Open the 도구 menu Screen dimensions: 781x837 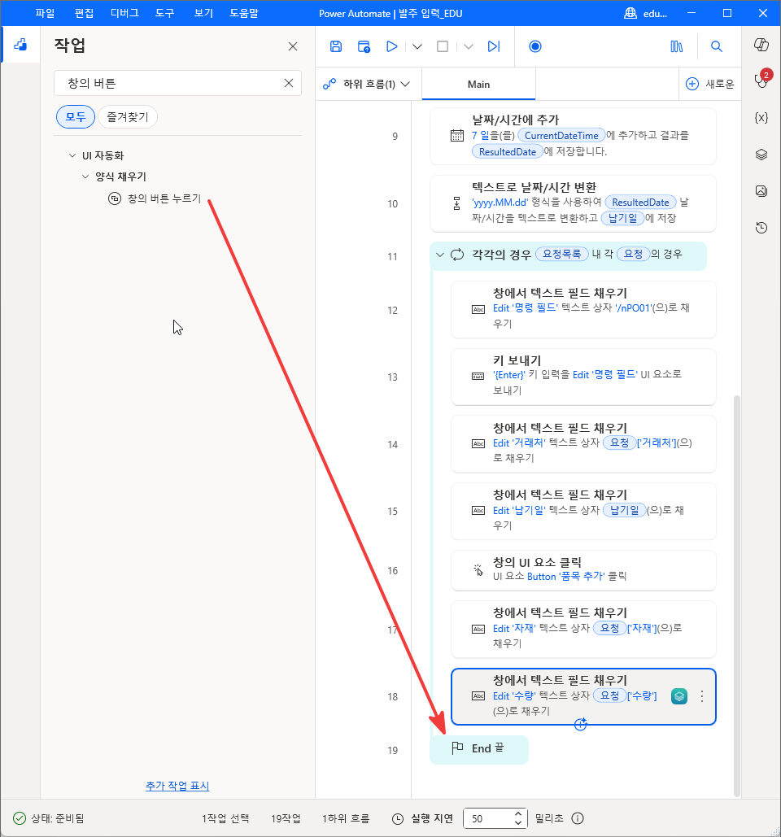tap(164, 13)
